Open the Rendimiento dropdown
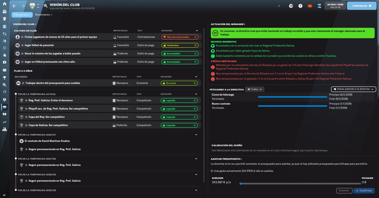Viewport: 379px width, 198px height. (44, 15)
